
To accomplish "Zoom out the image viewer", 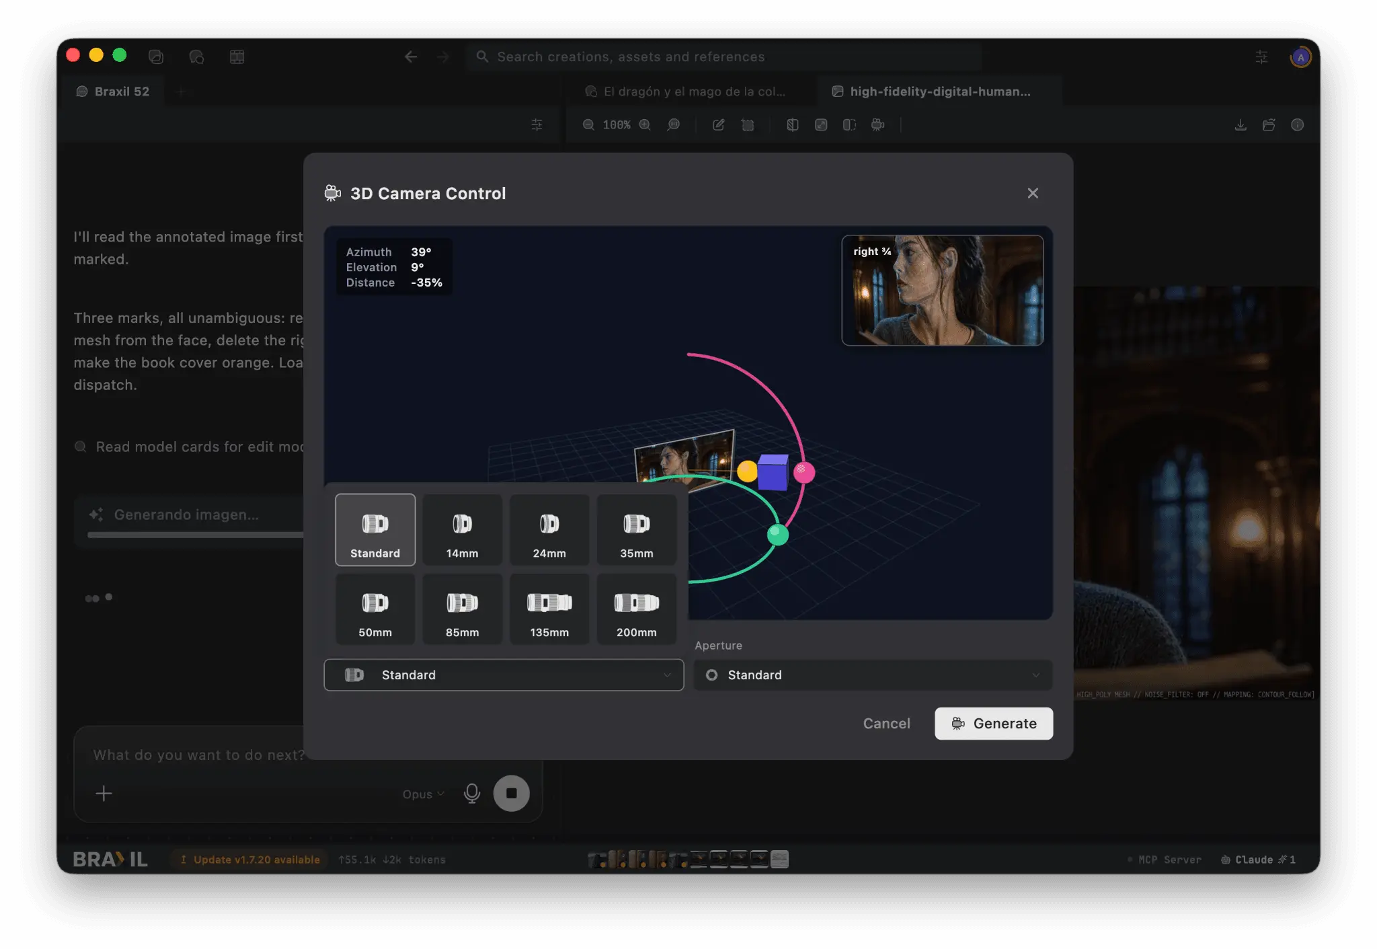I will (x=588, y=125).
